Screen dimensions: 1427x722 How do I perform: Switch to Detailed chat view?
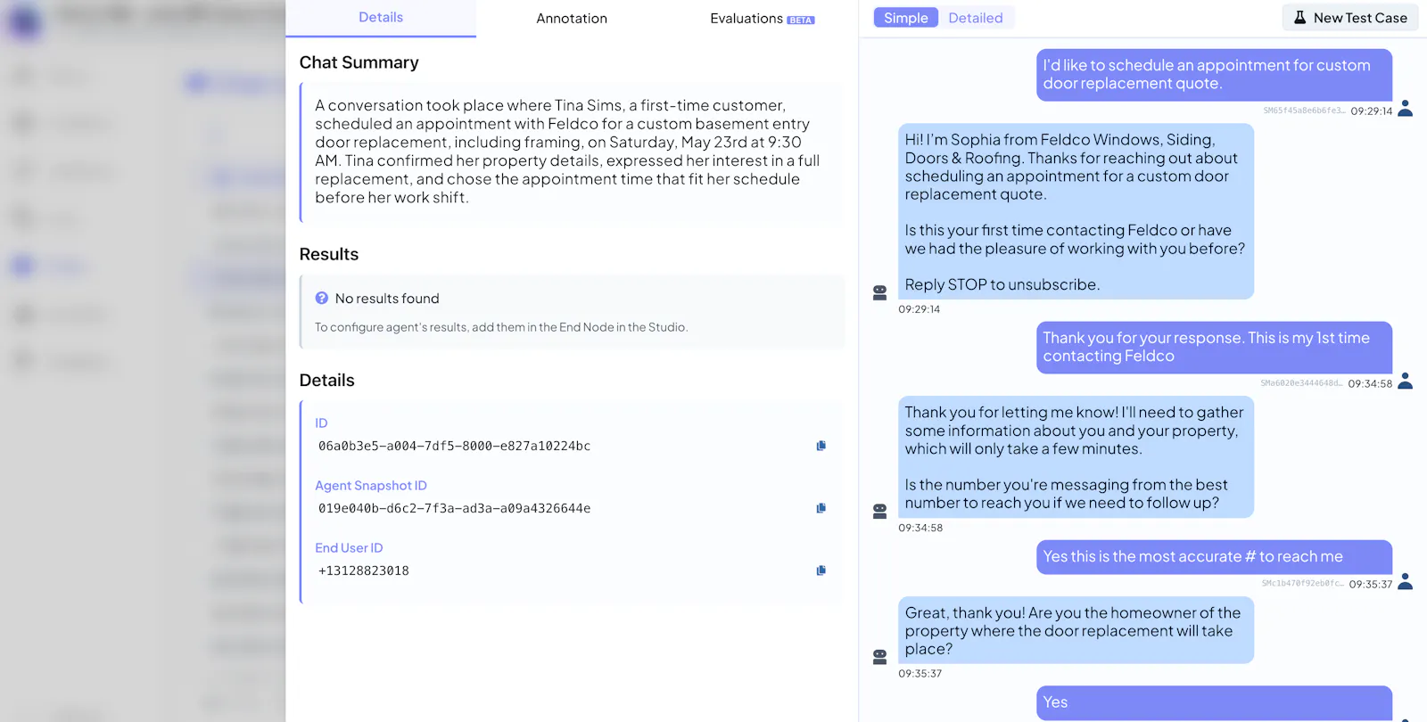[976, 18]
